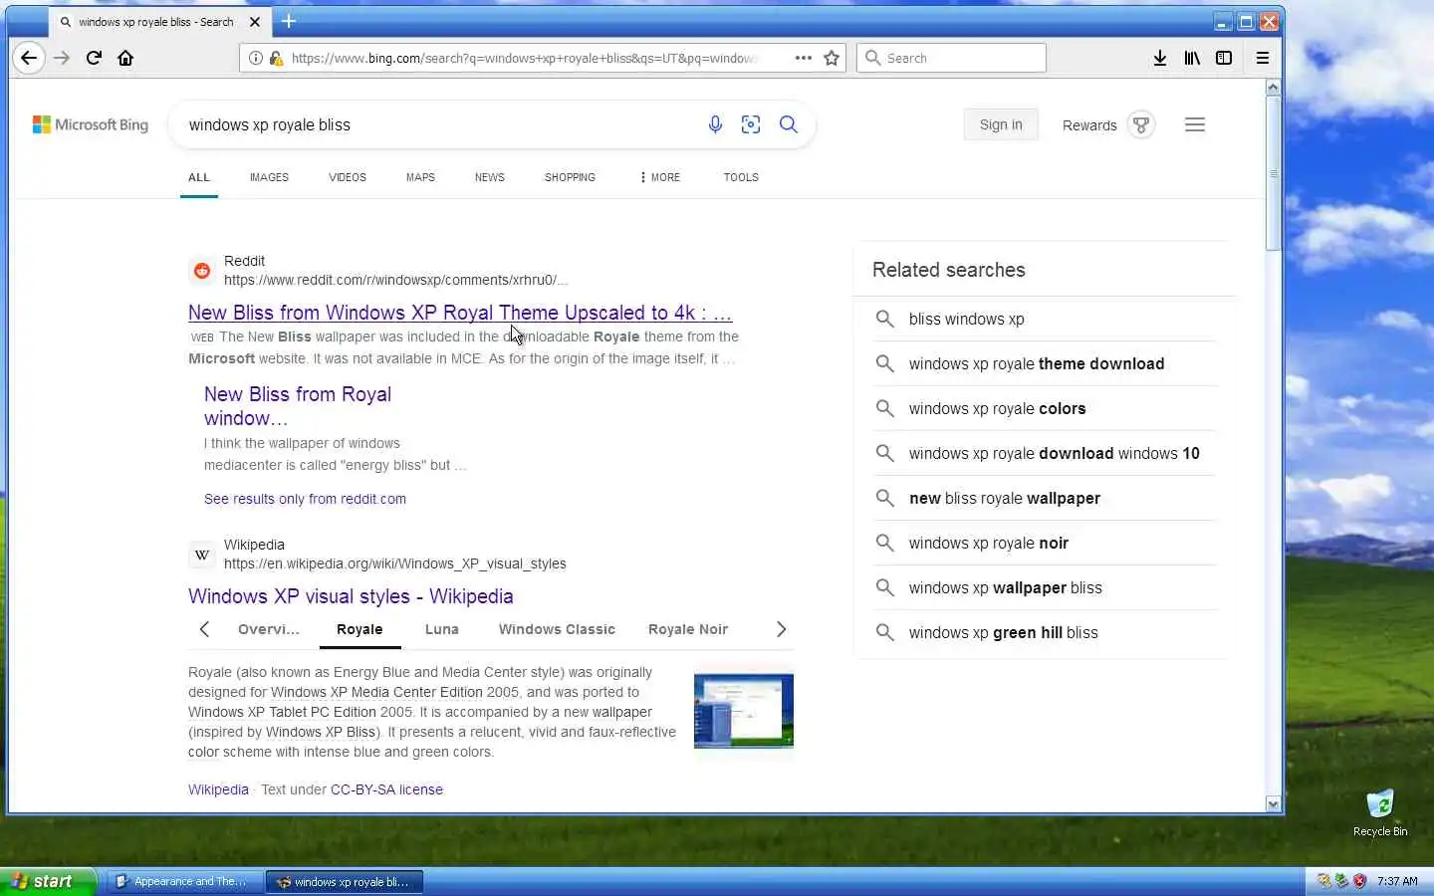Open visual search camera icon
Image resolution: width=1434 pixels, height=896 pixels.
[x=751, y=124]
